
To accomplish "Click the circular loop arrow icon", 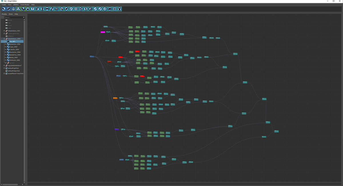I will [x=57, y=9].
